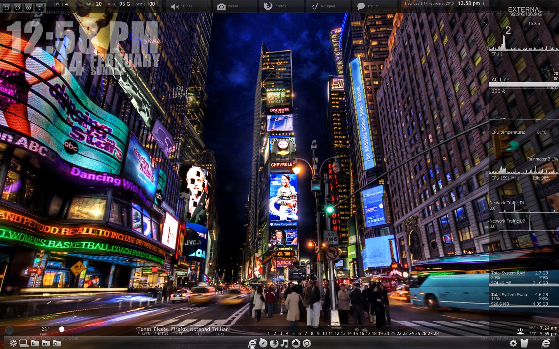Open the pictures folder icon in the dock
Viewport: 559px width, 349px height.
pos(46,343)
